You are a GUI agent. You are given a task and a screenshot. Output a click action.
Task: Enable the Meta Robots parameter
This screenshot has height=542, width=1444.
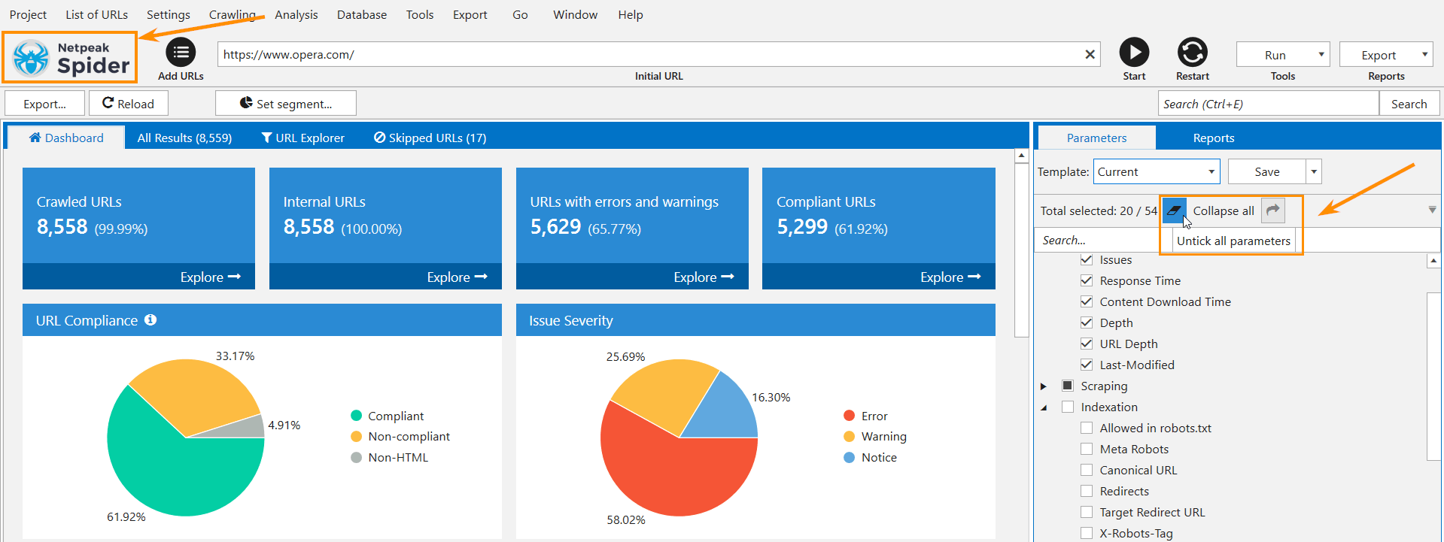[1087, 449]
